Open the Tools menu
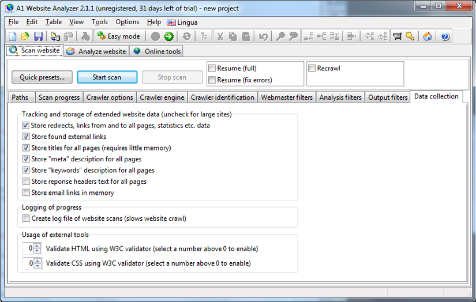476x302 pixels. pyautogui.click(x=100, y=22)
